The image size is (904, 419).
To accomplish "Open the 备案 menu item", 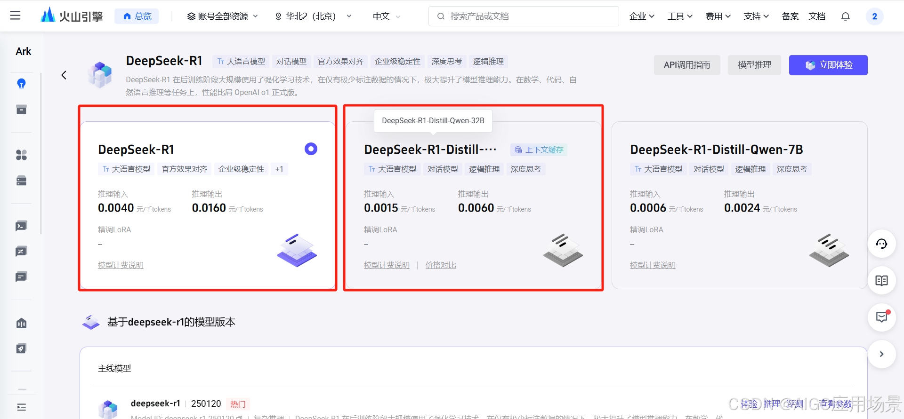I will coord(790,16).
